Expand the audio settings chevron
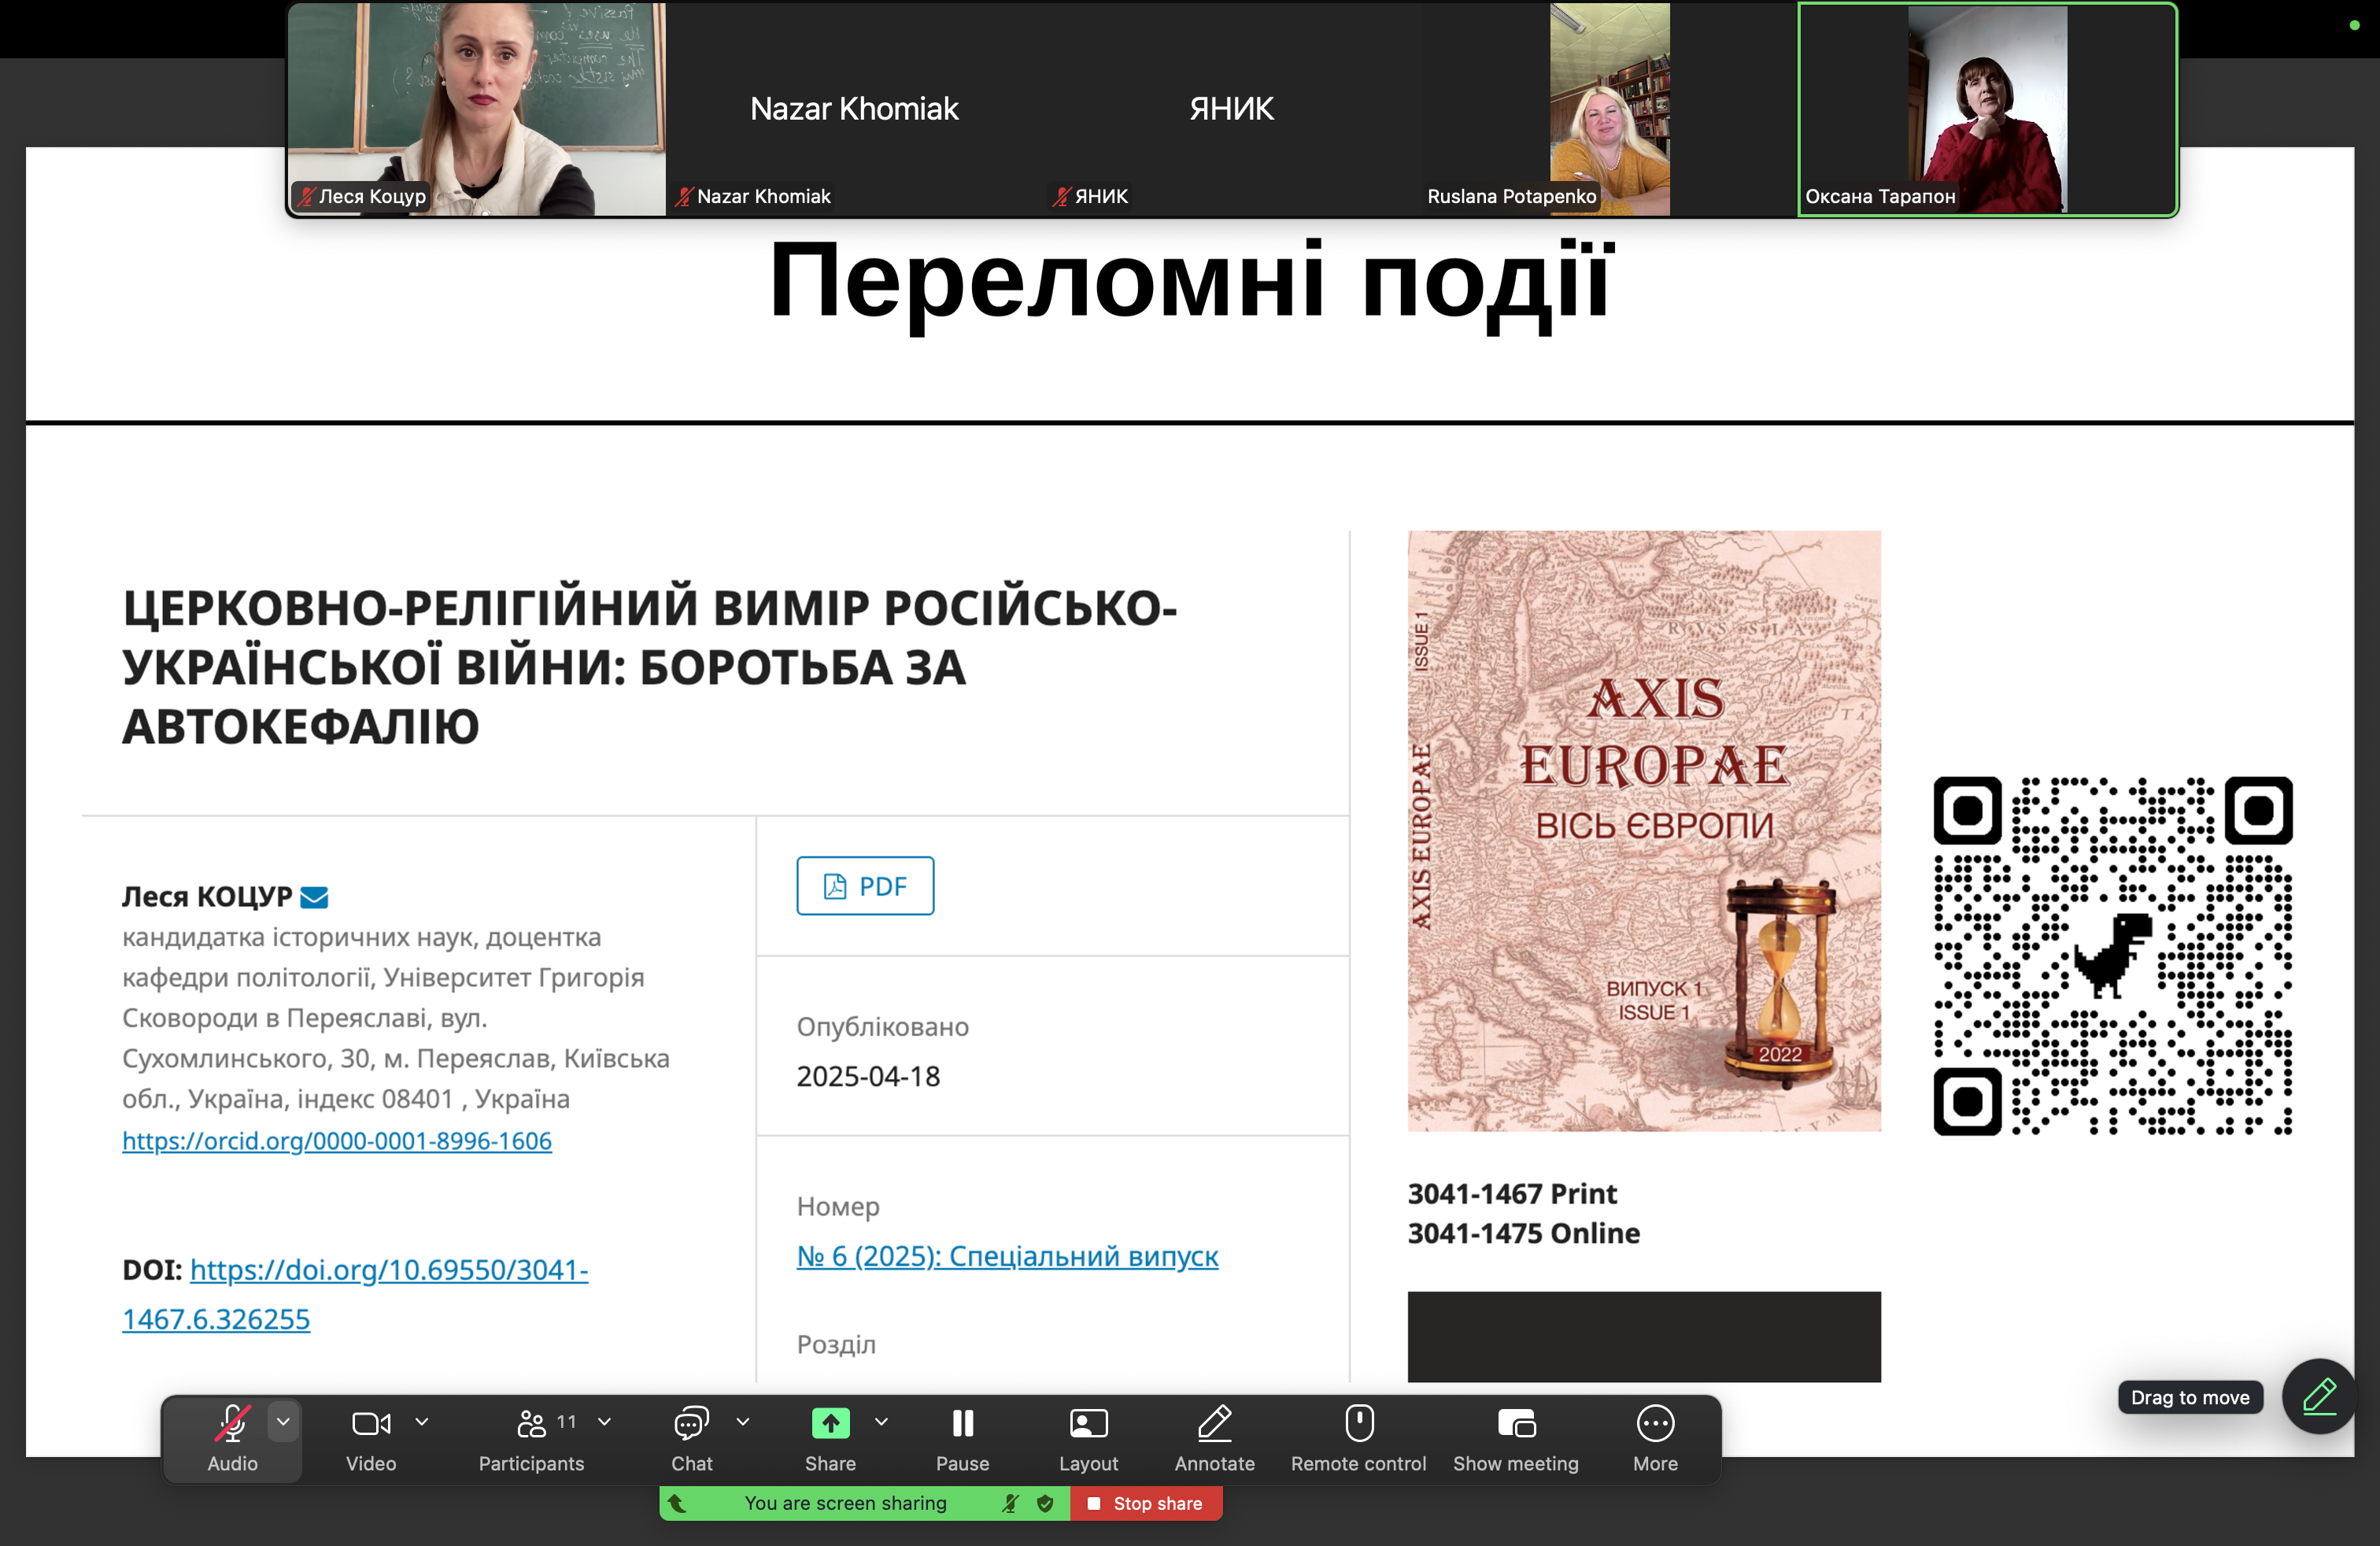Screen dimensions: 2380x1546 pos(283,1421)
